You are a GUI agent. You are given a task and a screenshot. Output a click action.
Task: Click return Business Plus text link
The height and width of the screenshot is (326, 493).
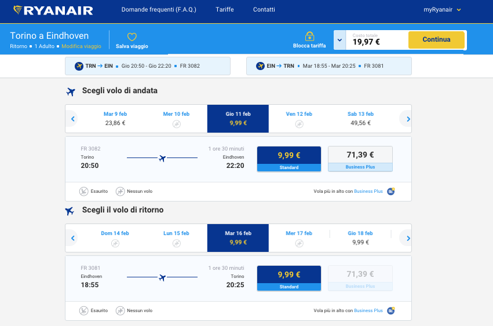point(368,310)
